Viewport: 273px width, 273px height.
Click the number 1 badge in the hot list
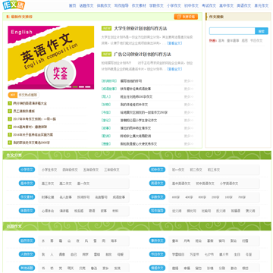click(x=10, y=103)
